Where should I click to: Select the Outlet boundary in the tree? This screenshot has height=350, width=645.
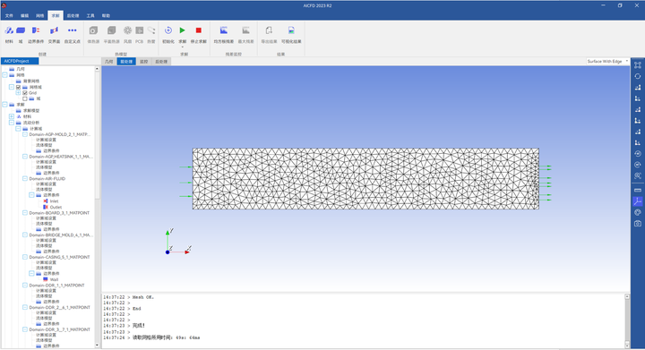[56, 207]
